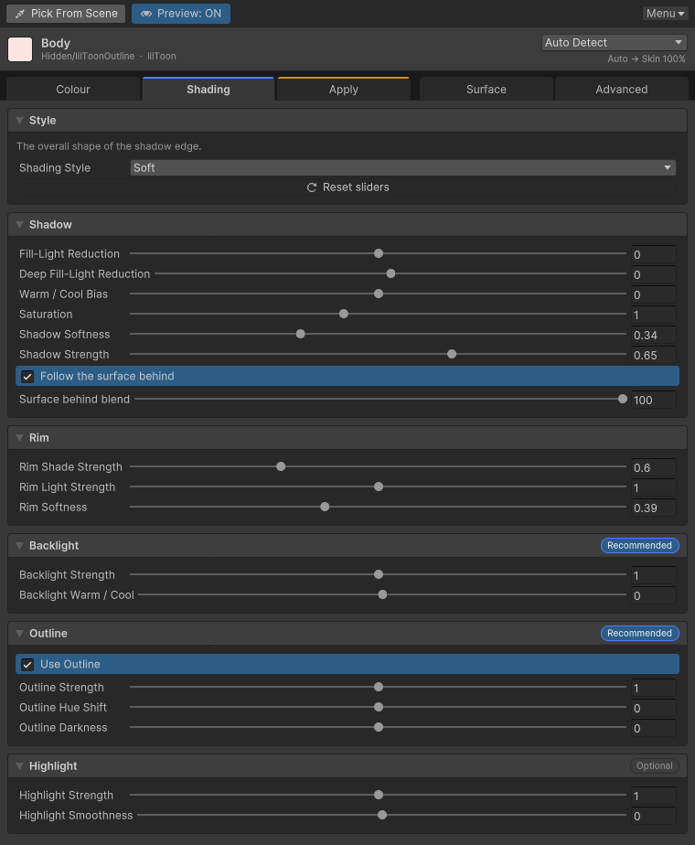Click the Fill-Light Reduction value field

point(654,254)
